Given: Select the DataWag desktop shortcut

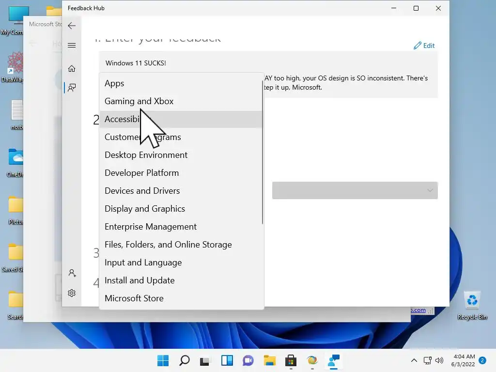Looking at the screenshot, I should [12, 67].
